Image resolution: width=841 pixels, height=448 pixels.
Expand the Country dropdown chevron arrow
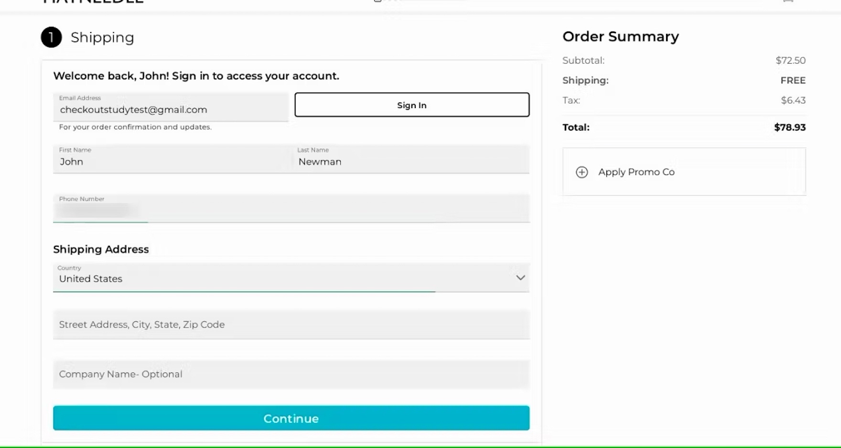pyautogui.click(x=520, y=278)
